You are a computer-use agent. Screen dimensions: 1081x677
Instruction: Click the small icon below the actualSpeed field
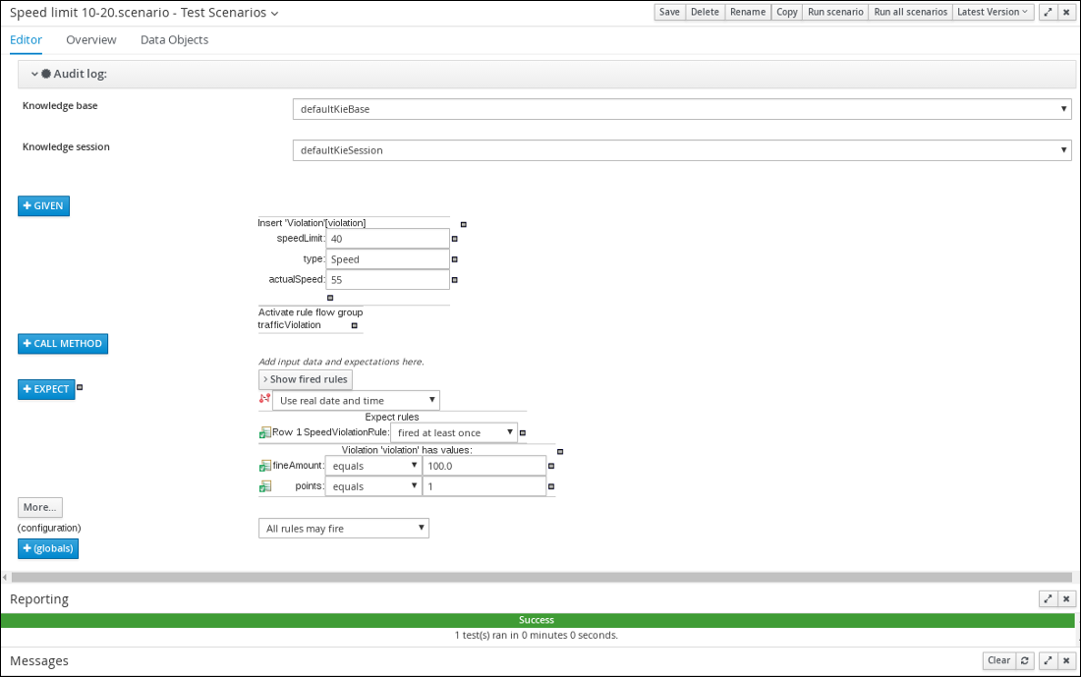click(330, 298)
